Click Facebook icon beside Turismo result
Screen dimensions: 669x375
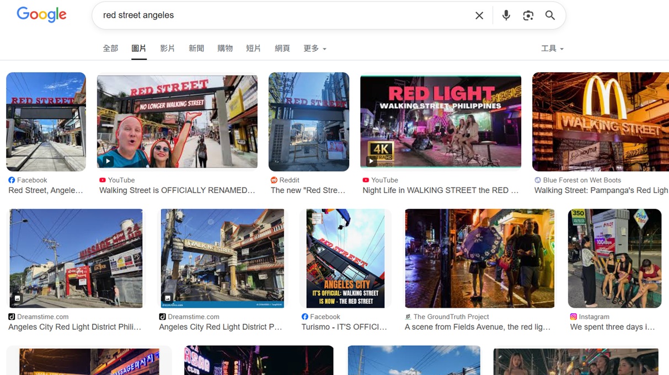tap(305, 317)
